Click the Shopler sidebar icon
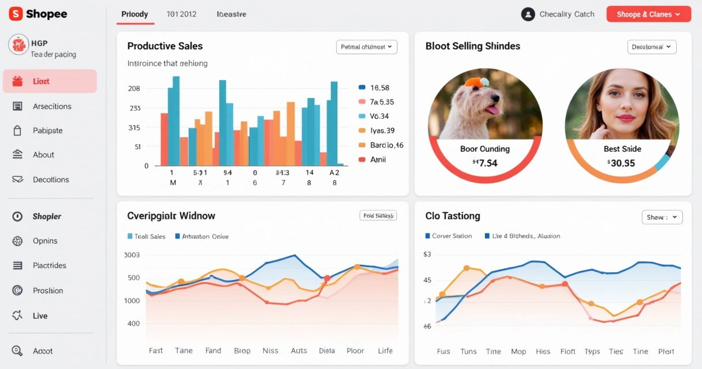Viewport: 702px width, 369px height. [x=17, y=216]
